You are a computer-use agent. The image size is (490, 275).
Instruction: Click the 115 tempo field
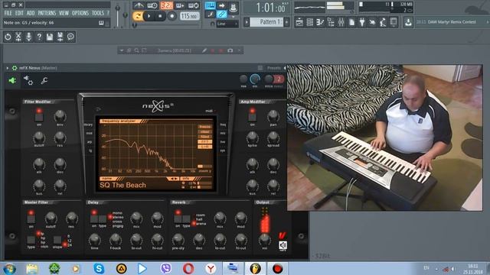tap(189, 16)
